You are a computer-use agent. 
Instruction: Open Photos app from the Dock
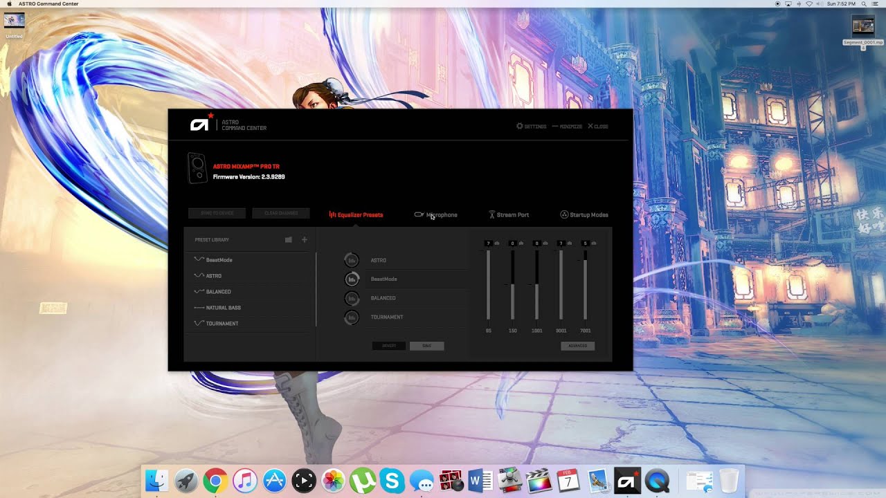[x=334, y=481]
